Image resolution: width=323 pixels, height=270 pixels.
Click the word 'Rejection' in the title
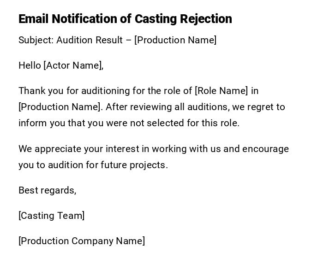click(206, 19)
